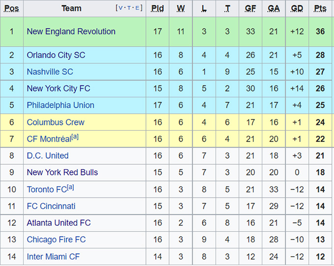Click the Inter Miami CF link
Viewport: 334px width, 266px height.
coord(53,257)
